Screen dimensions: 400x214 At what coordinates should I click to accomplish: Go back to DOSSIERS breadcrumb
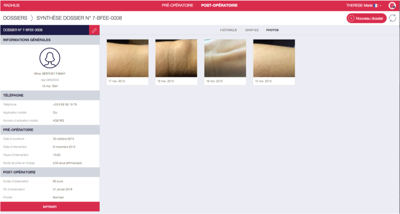15,18
